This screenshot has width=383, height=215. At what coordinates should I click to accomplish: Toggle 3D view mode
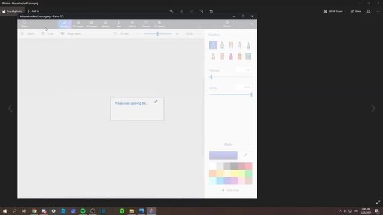[121, 33]
